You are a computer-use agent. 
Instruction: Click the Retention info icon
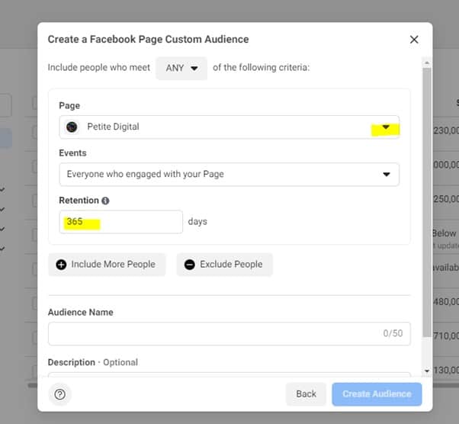[x=105, y=201]
